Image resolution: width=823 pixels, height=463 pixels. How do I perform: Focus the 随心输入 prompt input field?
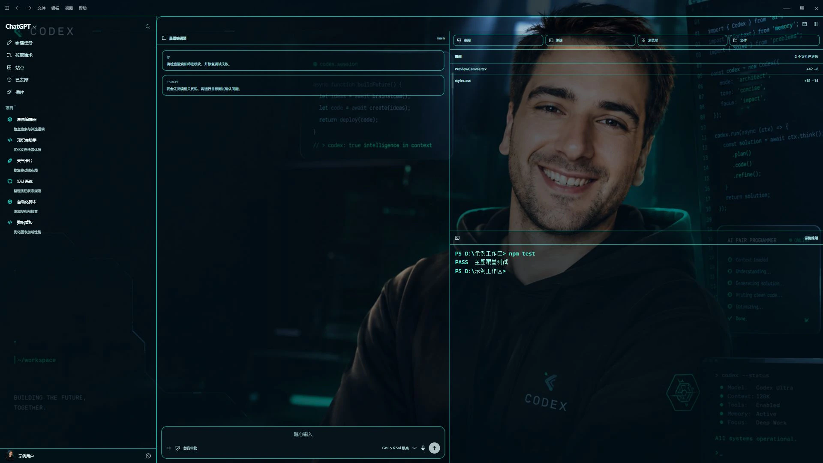pyautogui.click(x=303, y=435)
